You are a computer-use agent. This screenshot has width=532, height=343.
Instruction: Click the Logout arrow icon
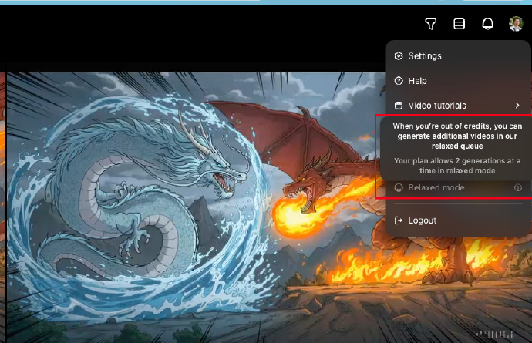tap(399, 220)
